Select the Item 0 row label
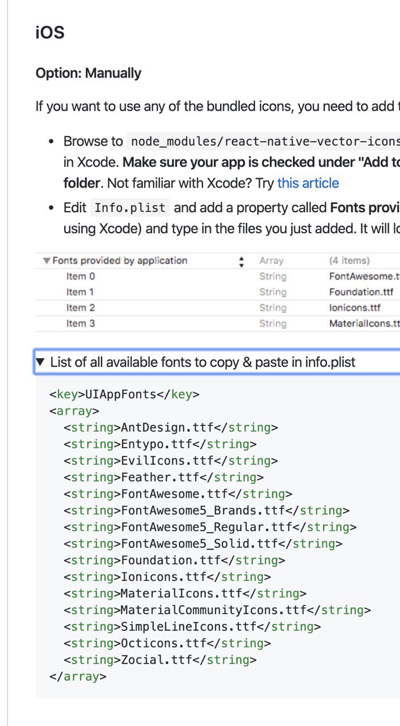The height and width of the screenshot is (726, 400). click(81, 277)
